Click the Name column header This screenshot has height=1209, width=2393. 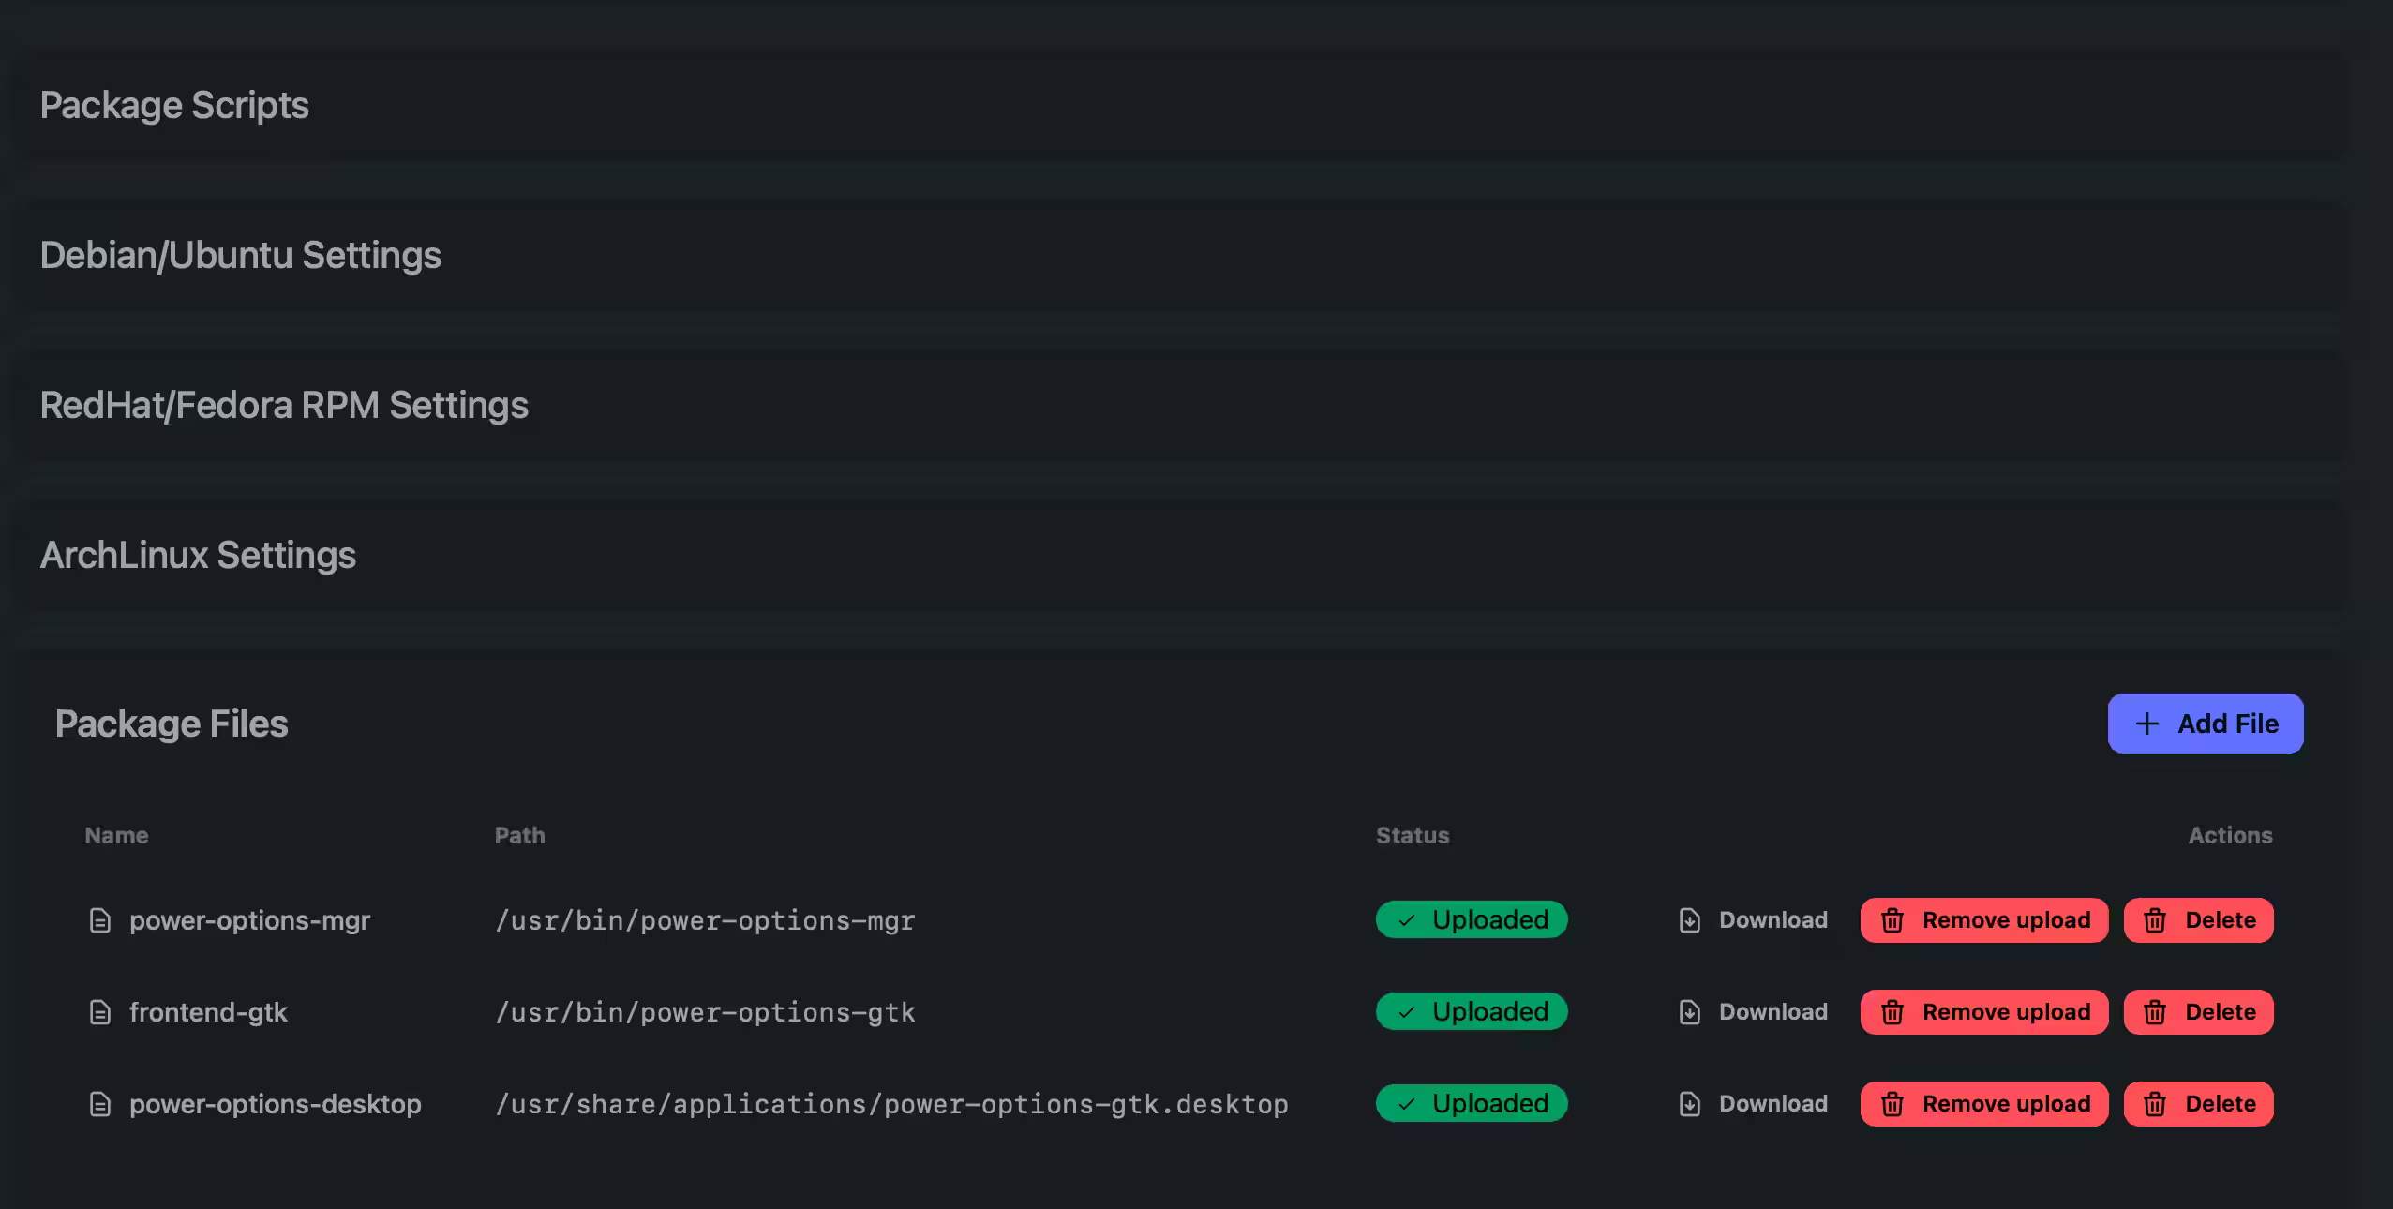pos(115,835)
